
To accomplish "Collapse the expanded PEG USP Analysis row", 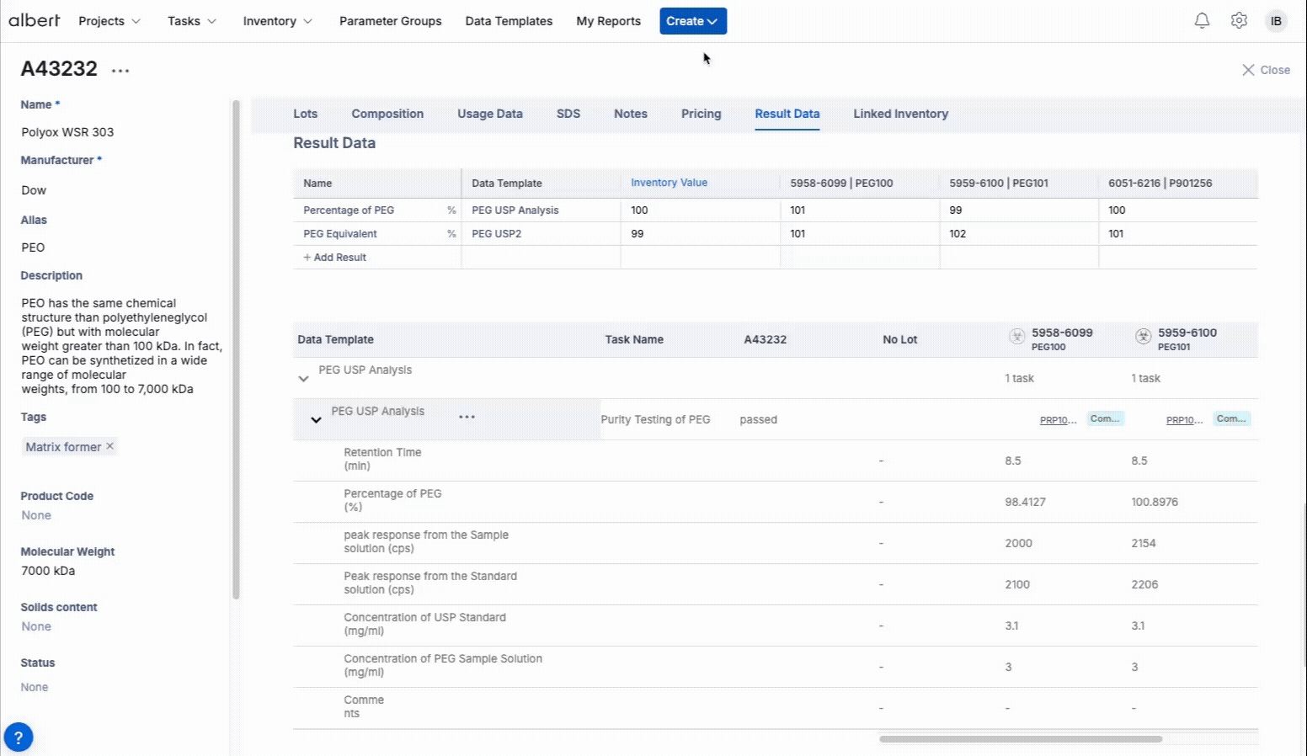I will (x=315, y=419).
